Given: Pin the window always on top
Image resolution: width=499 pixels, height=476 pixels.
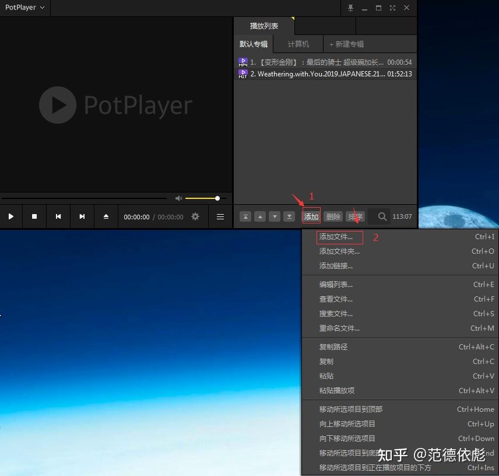Looking at the screenshot, I should 350,8.
